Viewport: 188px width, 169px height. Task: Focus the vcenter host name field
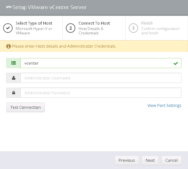click(101, 63)
